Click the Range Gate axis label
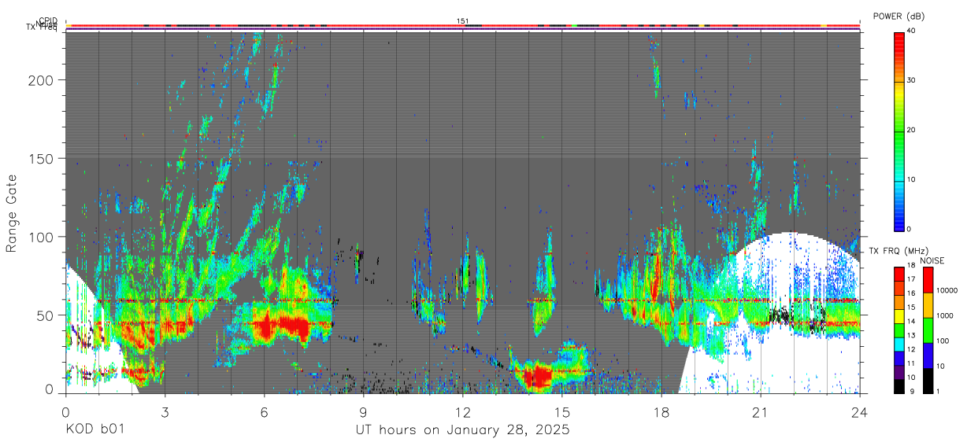Screen dimensions: 967x446 click(12, 213)
